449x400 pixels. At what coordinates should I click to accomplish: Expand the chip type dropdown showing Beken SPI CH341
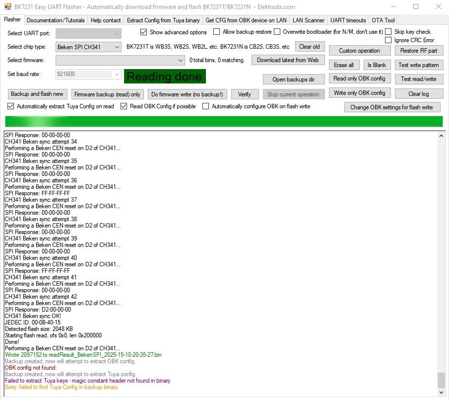pyautogui.click(x=88, y=47)
